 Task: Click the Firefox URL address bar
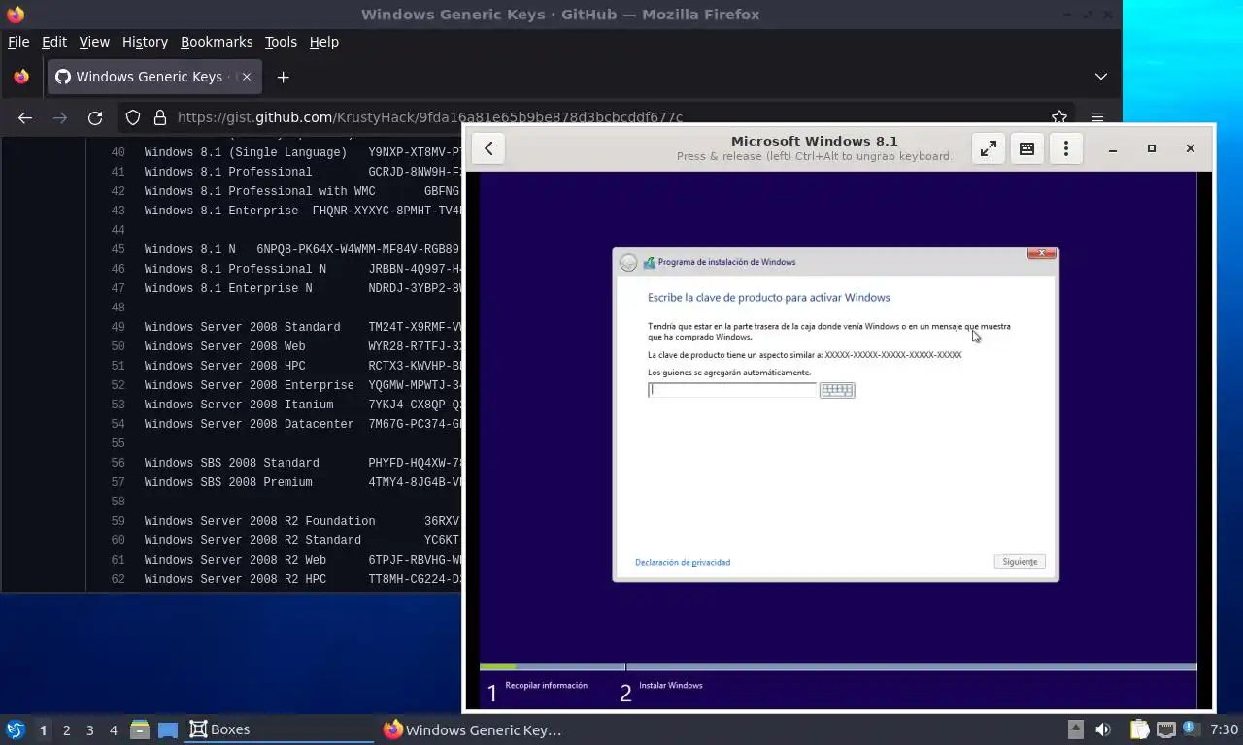pyautogui.click(x=597, y=117)
